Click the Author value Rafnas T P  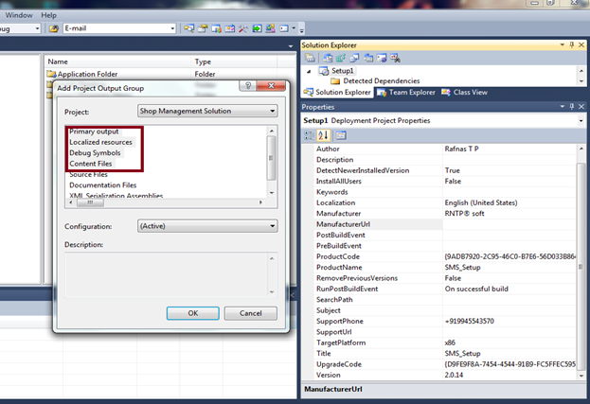click(x=461, y=149)
